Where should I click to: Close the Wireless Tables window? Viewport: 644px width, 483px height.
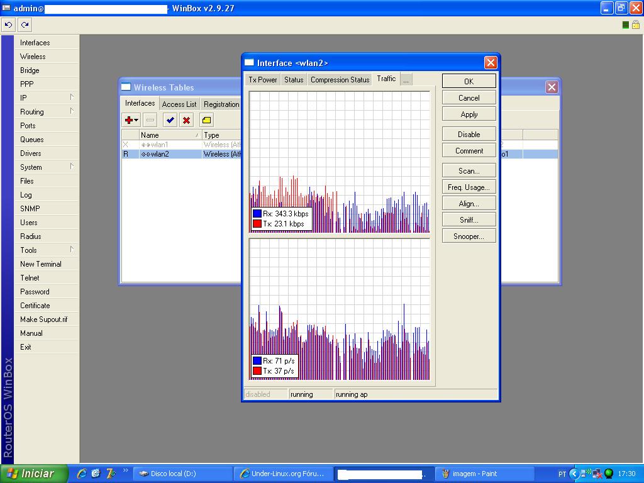point(552,87)
